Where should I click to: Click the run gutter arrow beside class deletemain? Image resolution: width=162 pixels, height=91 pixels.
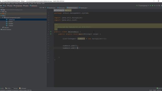pyautogui.click(x=51, y=32)
